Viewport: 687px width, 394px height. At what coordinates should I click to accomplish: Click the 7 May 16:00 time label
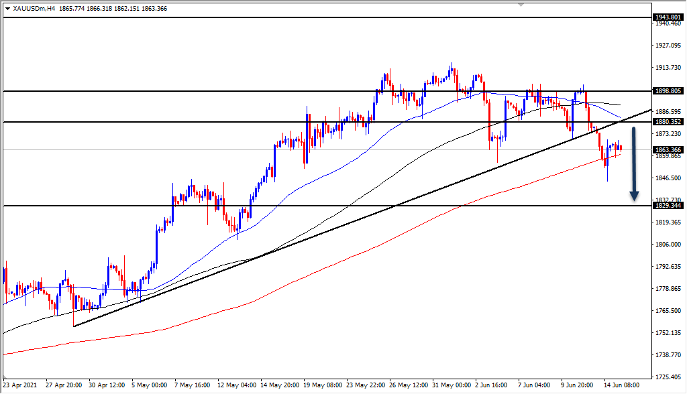[193, 385]
